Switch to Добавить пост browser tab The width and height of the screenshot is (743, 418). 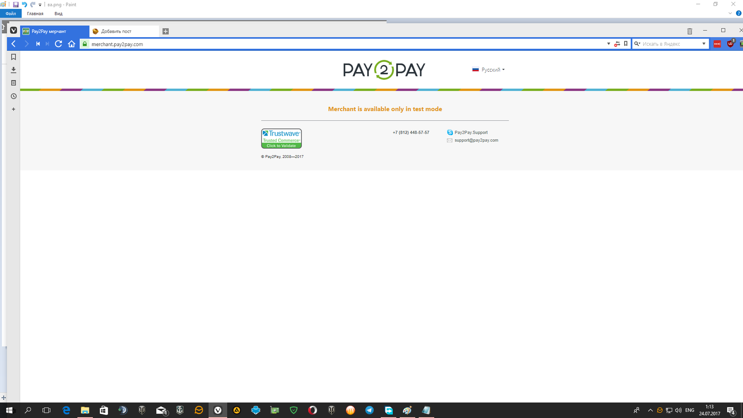[x=124, y=31]
